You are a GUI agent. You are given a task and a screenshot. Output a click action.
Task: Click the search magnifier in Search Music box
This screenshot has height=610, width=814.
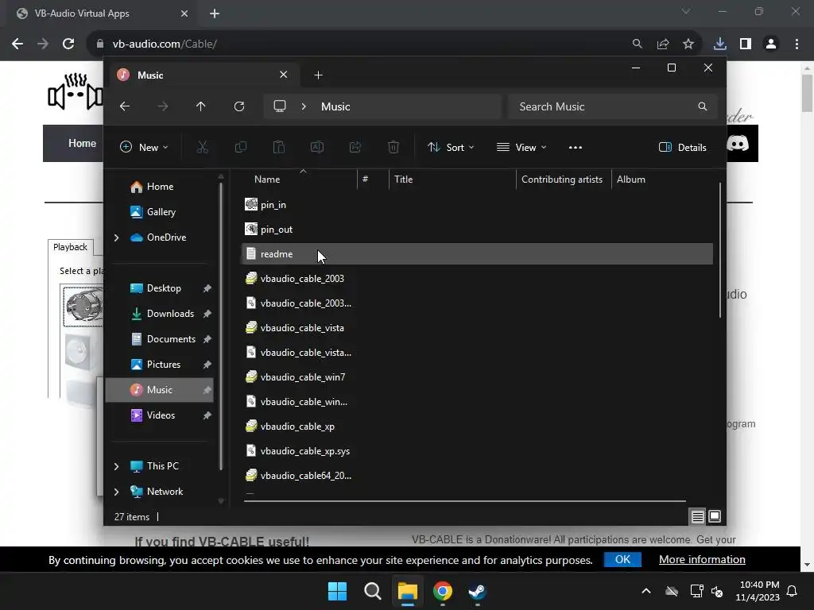coord(703,106)
